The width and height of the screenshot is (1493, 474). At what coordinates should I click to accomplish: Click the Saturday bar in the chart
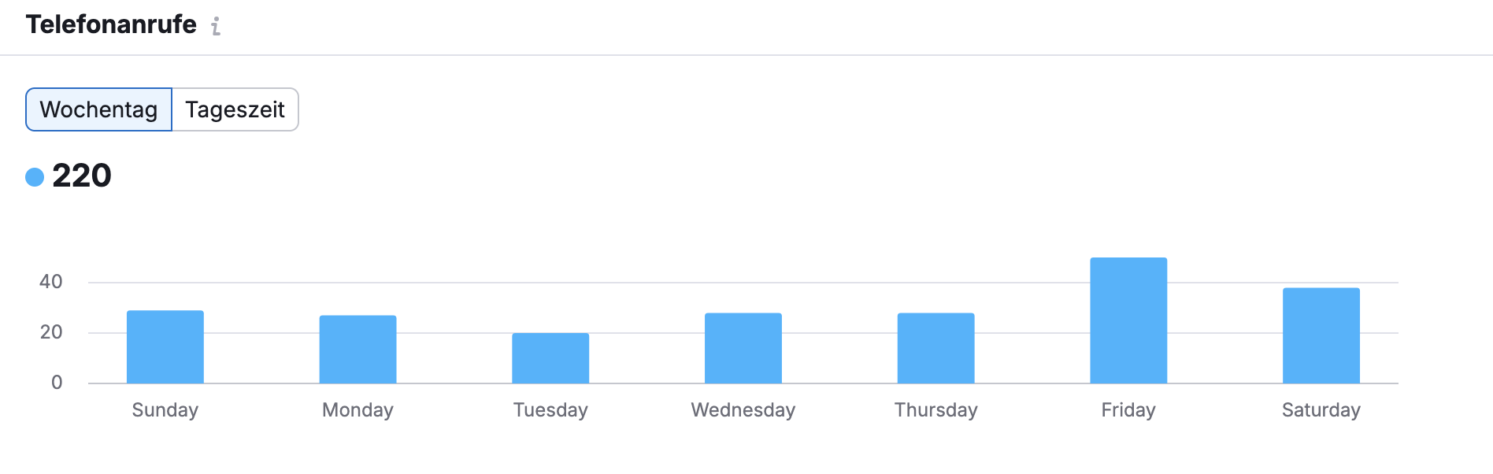click(x=1321, y=335)
